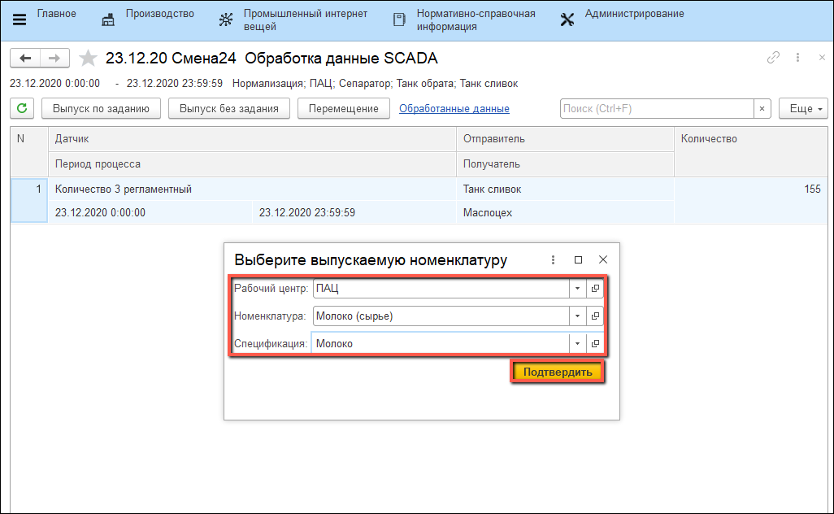Clear the search field with X icon
834x514 pixels.
(762, 108)
